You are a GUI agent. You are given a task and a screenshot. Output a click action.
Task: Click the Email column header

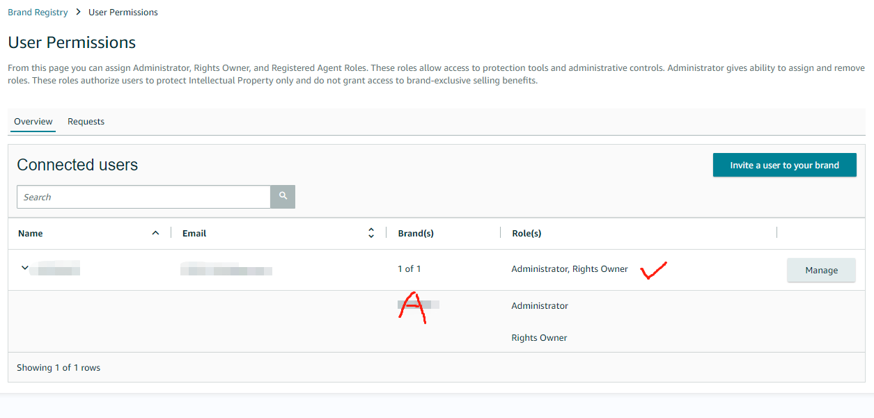point(194,234)
